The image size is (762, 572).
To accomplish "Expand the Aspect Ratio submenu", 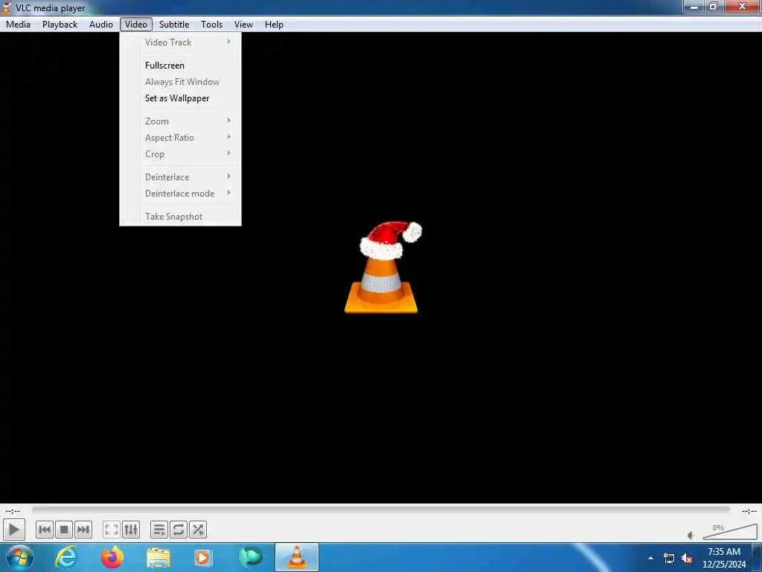I will pyautogui.click(x=181, y=138).
